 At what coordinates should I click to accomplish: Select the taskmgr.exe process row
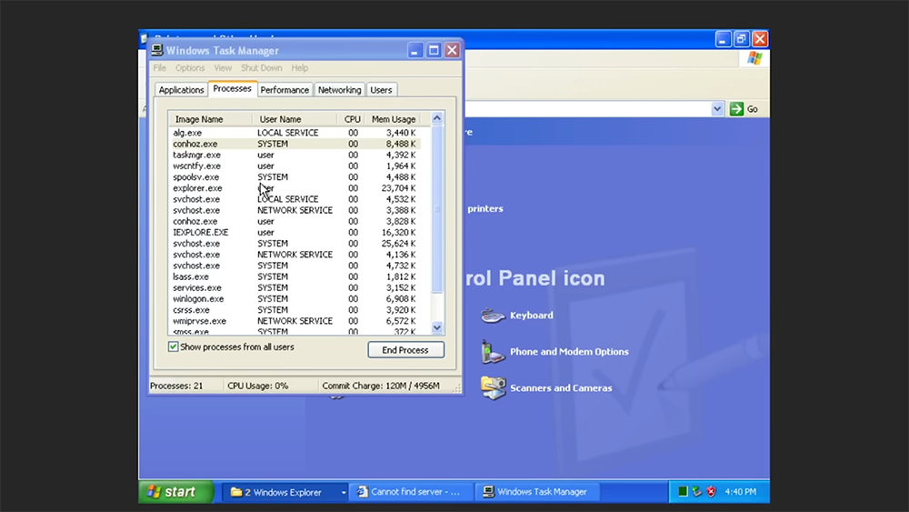(295, 155)
